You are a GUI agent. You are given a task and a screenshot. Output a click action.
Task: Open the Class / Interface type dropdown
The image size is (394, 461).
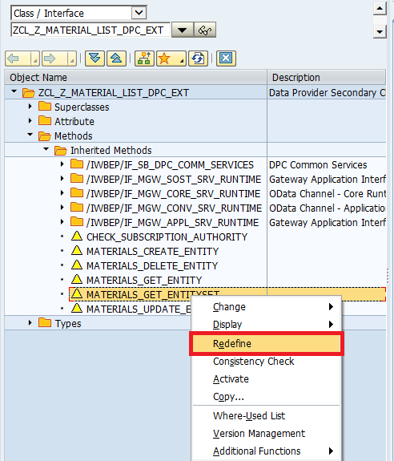pos(139,13)
